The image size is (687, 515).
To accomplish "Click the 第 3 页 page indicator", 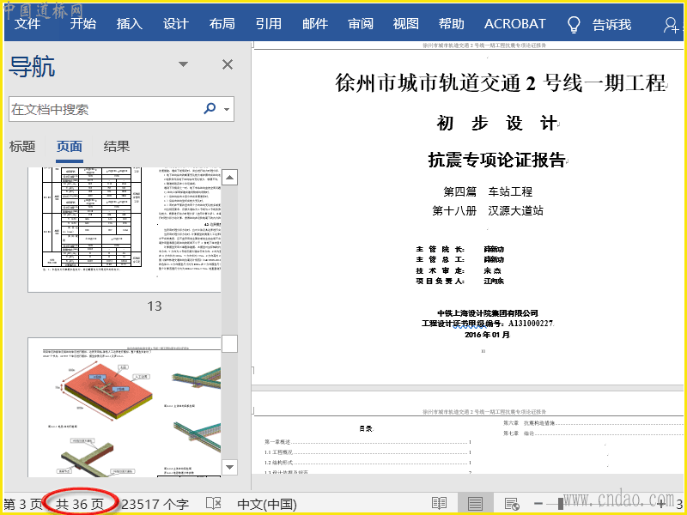I will pos(23,504).
